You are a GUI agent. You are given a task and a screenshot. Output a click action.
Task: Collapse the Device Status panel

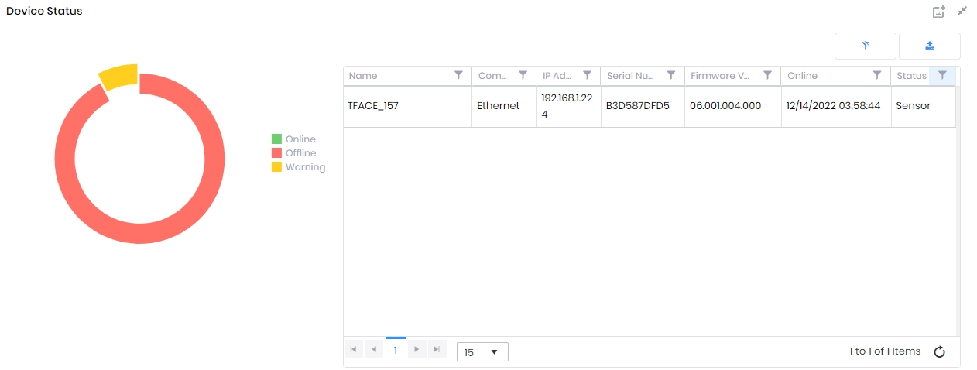962,12
